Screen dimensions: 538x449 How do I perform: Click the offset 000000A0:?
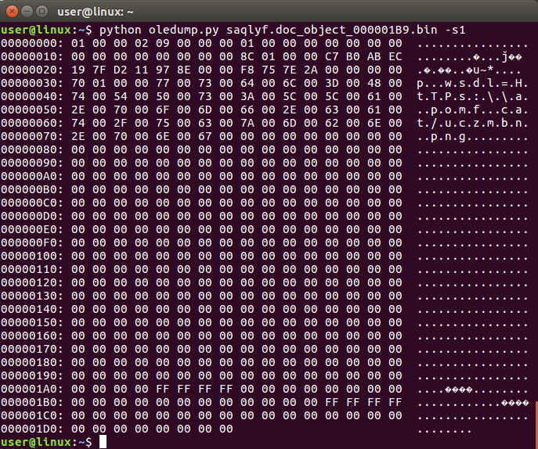pos(32,177)
